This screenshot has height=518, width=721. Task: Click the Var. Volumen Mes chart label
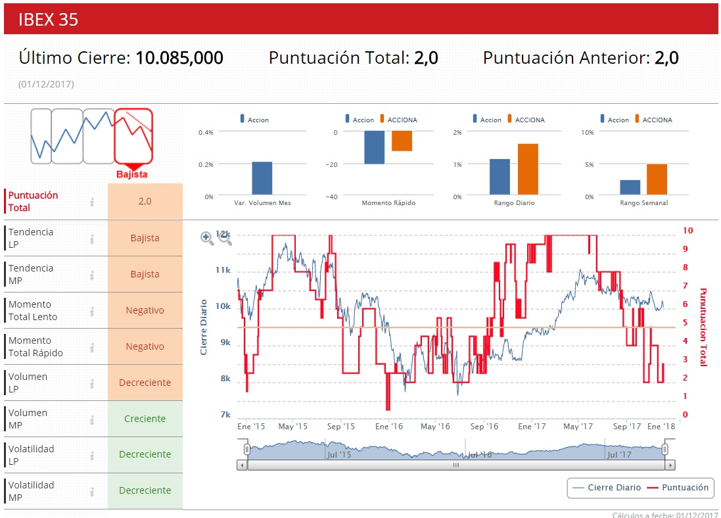click(x=262, y=203)
